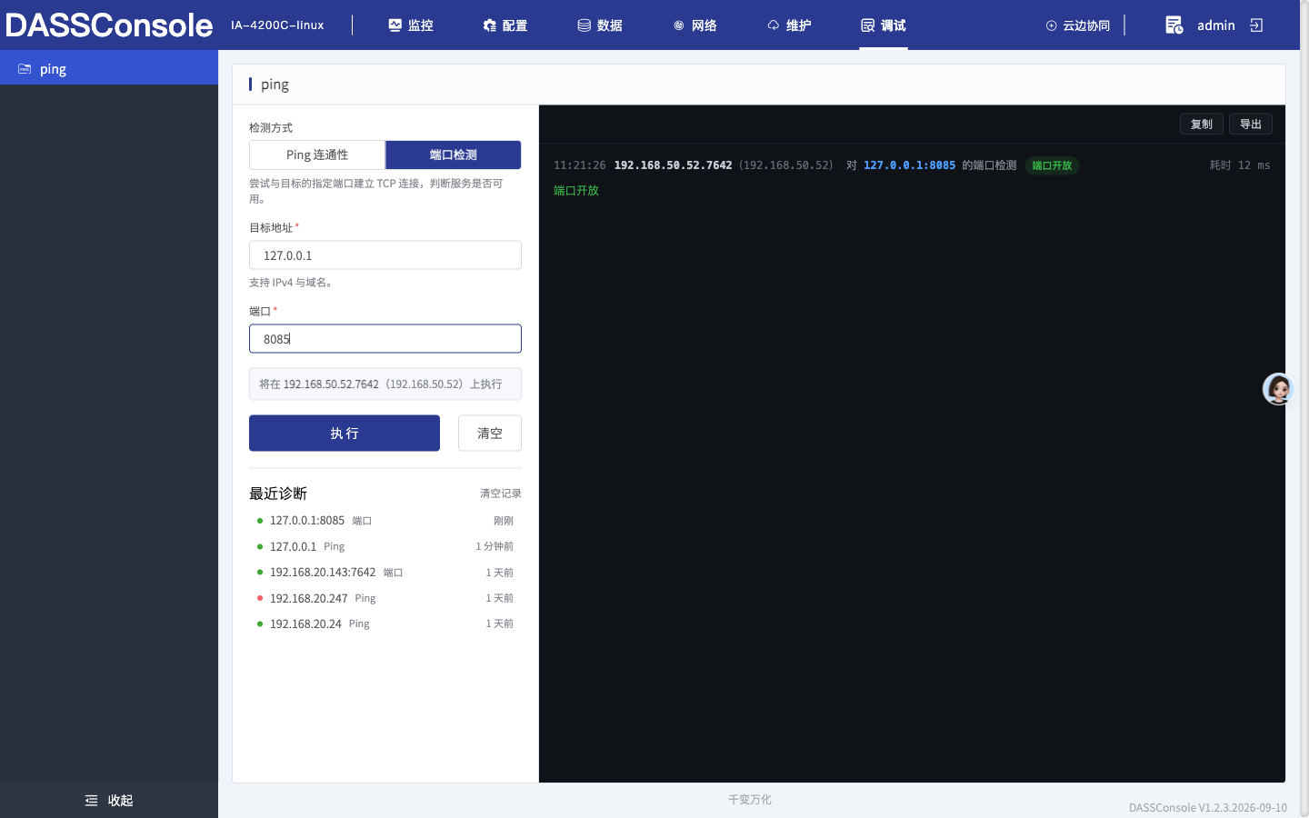The image size is (1309, 818).
Task: Click the 调试 debug icon
Action: click(x=868, y=25)
